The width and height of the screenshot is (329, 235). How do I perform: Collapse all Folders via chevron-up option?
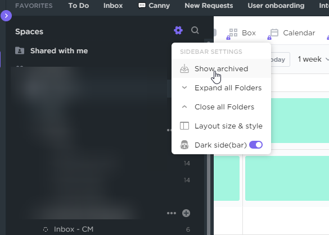tap(221, 107)
